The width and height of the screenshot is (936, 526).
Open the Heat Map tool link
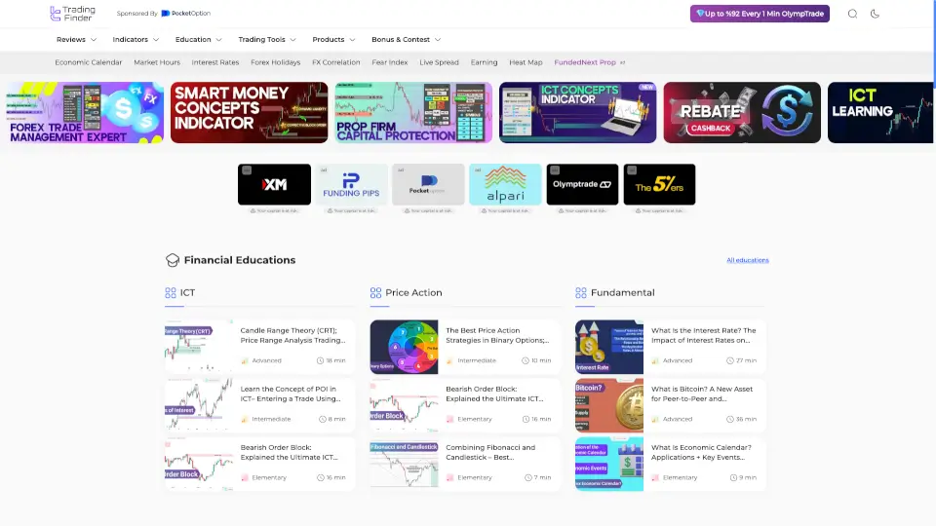click(526, 62)
